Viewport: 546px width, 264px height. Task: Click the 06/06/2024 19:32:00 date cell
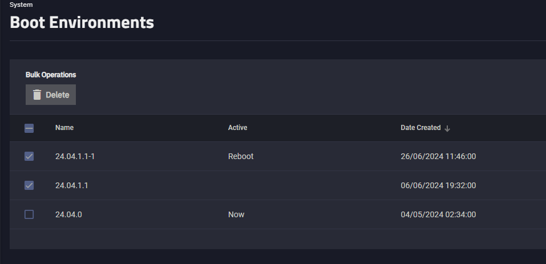(x=438, y=185)
